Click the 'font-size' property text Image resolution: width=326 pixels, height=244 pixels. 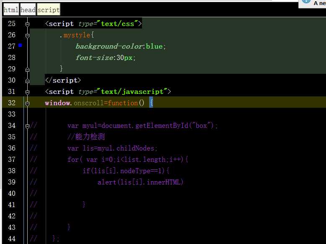click(x=94, y=57)
